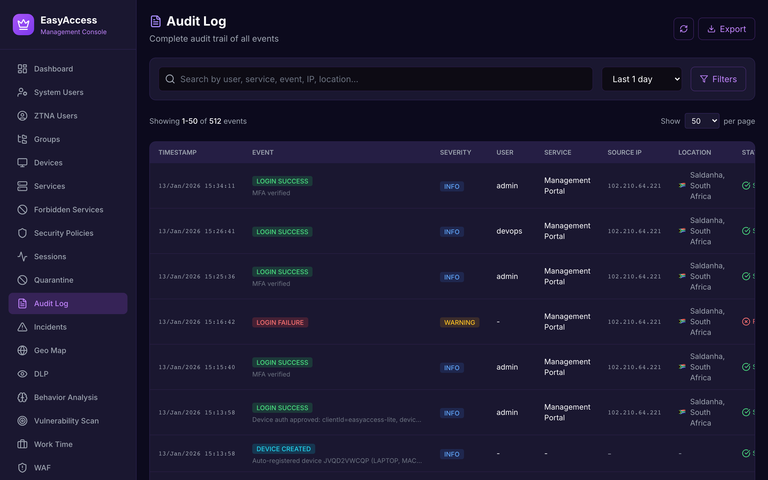The width and height of the screenshot is (768, 480).
Task: Click the audit log search field
Action: [x=374, y=79]
